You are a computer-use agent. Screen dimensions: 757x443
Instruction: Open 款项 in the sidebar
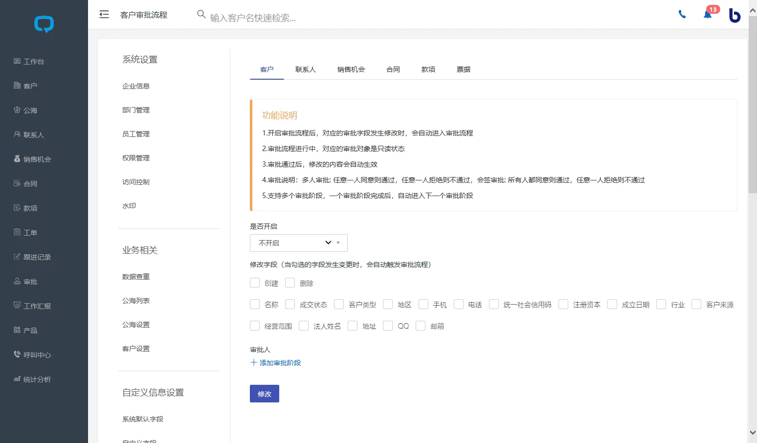click(25, 208)
